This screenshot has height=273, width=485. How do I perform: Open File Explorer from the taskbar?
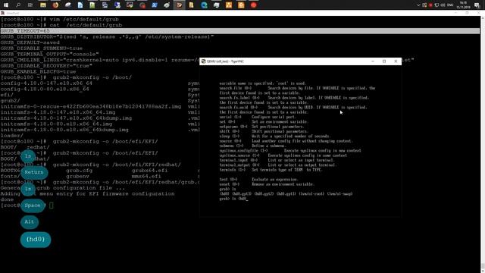[43, 5]
